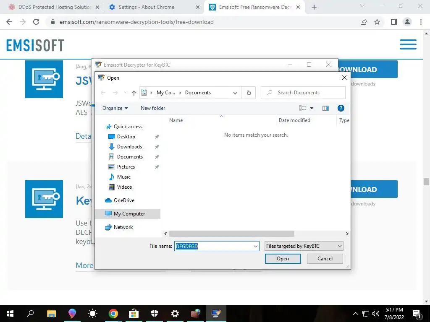Click the Emsisoft Decrypter taskbar icon
The image size is (430, 322).
click(x=216, y=314)
